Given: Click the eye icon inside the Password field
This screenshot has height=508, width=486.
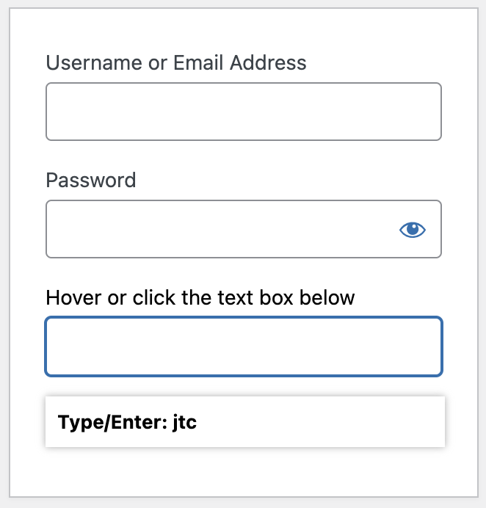Looking at the screenshot, I should [x=412, y=229].
